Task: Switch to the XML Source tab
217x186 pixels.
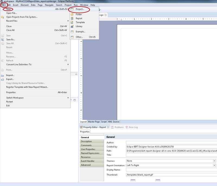Action: [113, 122]
